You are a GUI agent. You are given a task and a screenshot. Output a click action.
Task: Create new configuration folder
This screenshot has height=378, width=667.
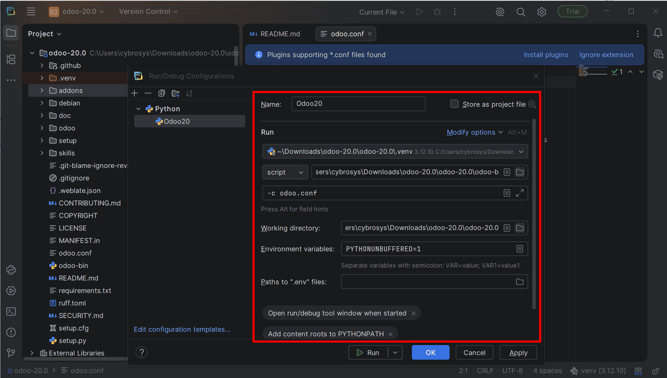pyautogui.click(x=176, y=93)
